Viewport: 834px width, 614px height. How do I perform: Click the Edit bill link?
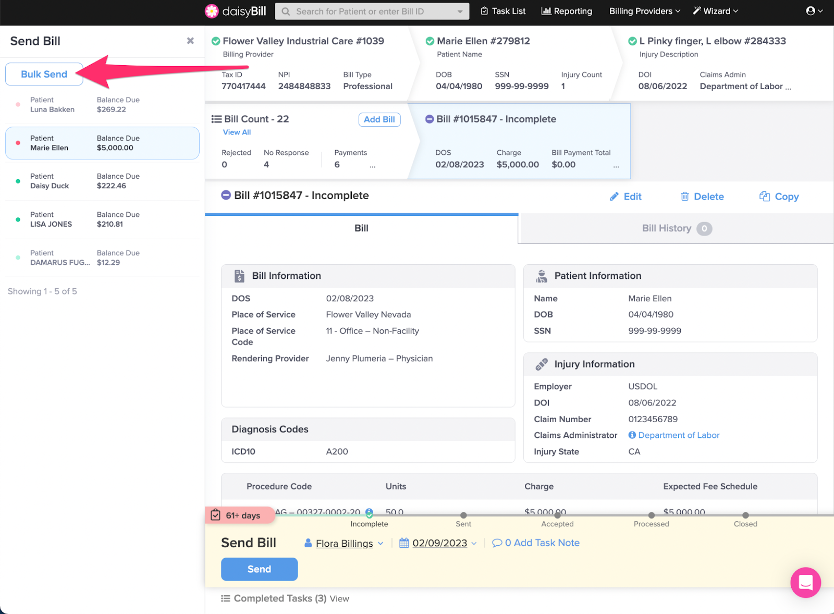tap(625, 197)
